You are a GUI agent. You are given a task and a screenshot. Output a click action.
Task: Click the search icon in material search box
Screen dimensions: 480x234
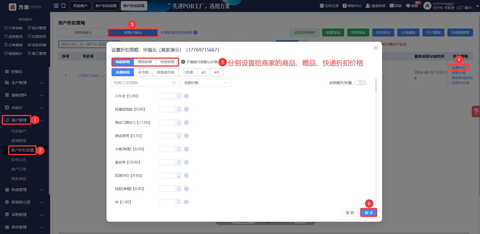tap(174, 83)
